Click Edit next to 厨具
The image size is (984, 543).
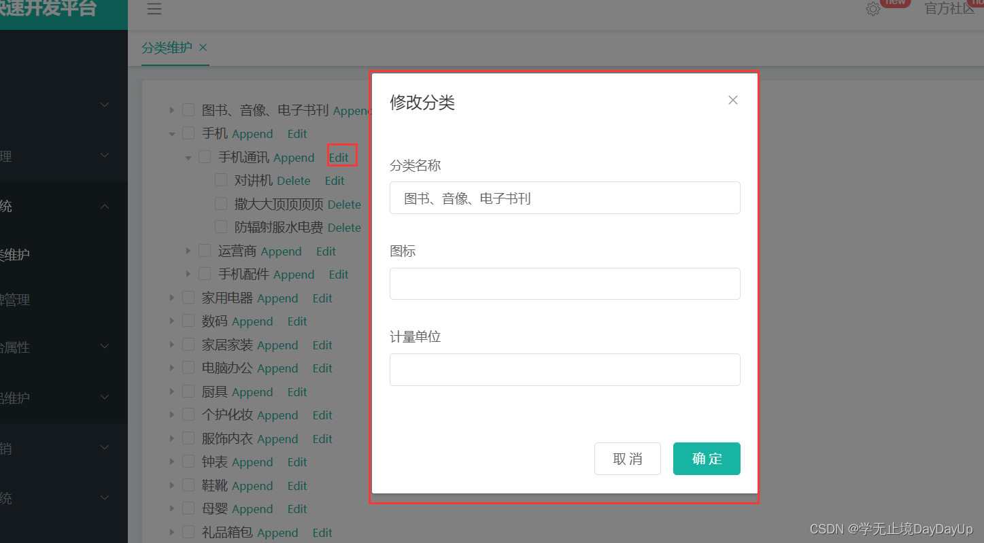(x=297, y=392)
